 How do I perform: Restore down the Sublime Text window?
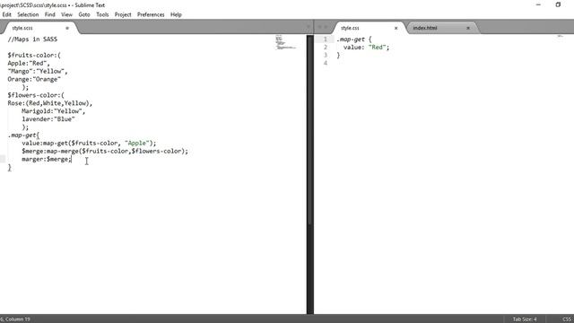click(558, 4)
